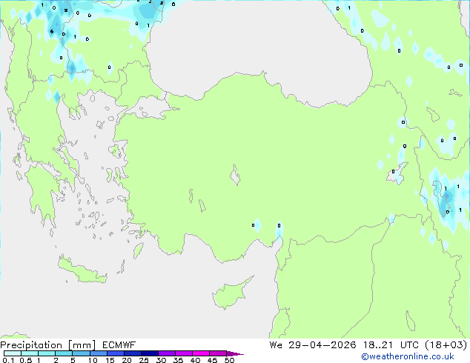Click the ECMWF model label
Screen dimensions: 470x363
[x=119, y=345]
